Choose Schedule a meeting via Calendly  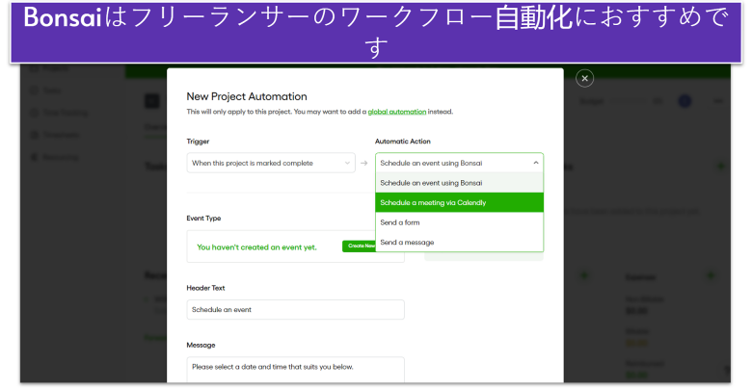(x=459, y=202)
